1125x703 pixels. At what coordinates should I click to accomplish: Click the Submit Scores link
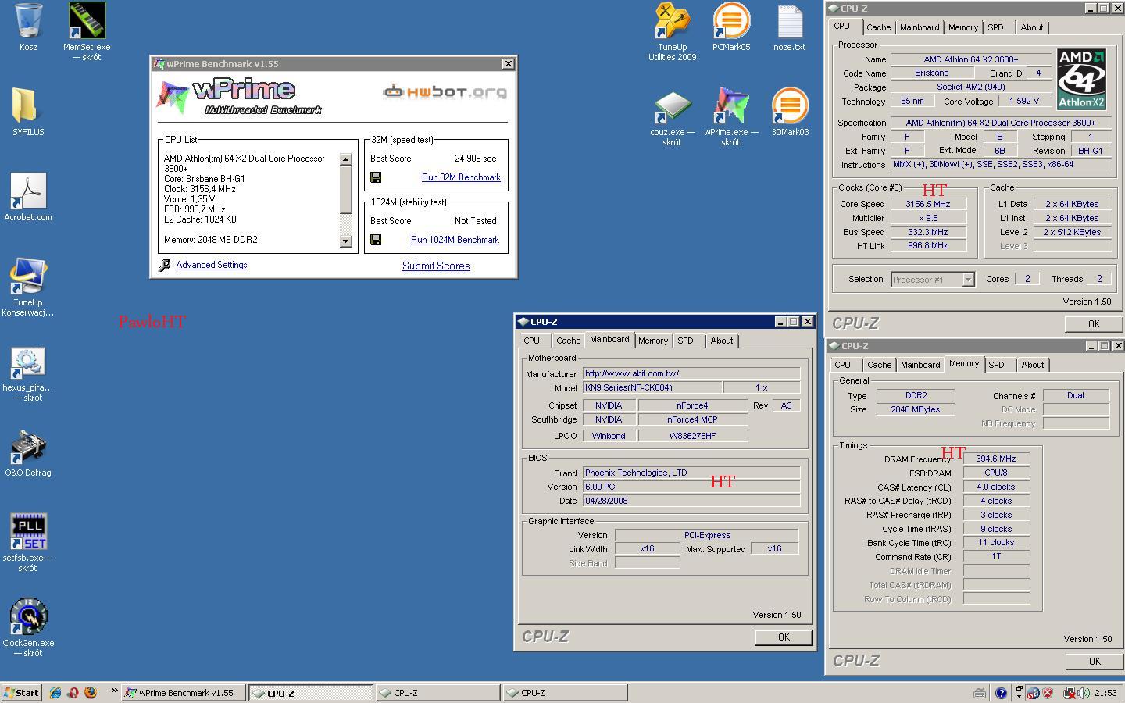[436, 266]
